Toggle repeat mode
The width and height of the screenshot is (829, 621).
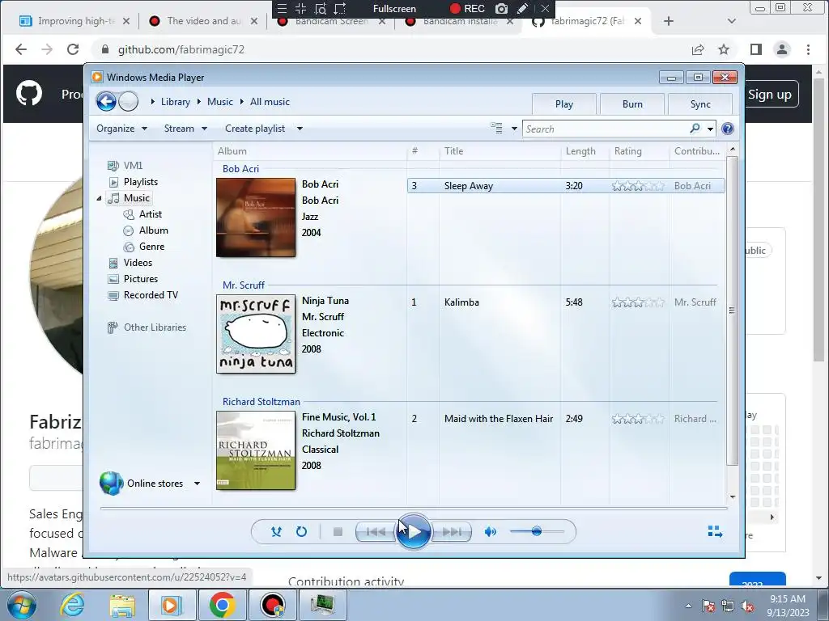pos(301,532)
